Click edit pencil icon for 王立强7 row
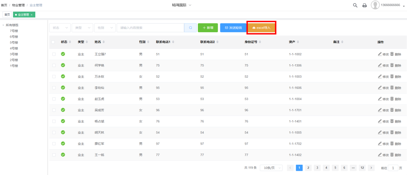 (x=380, y=54)
